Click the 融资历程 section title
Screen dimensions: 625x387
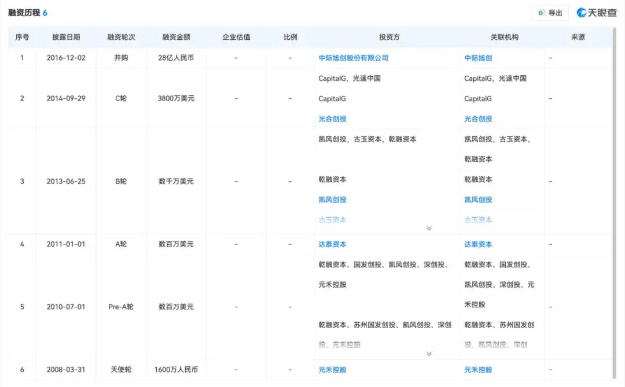24,13
